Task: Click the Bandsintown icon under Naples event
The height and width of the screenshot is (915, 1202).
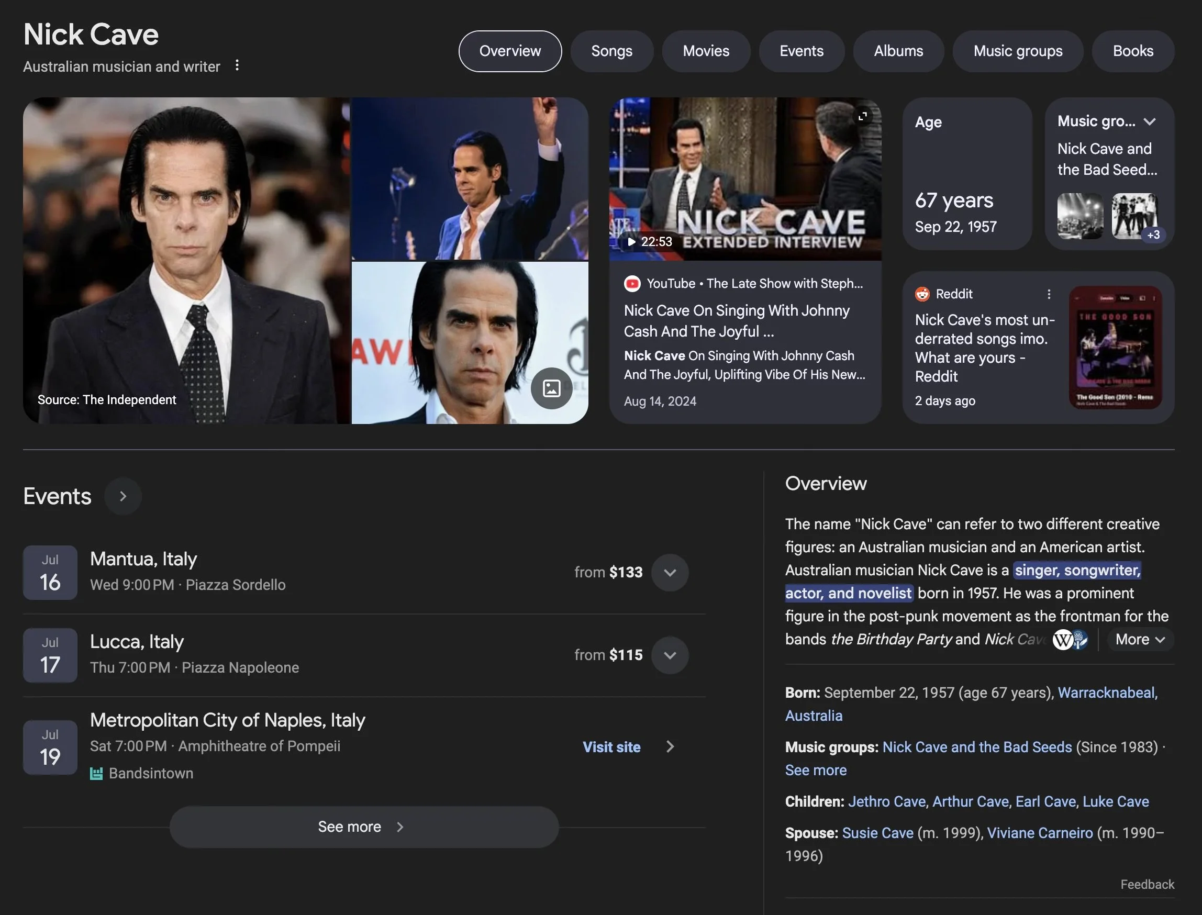Action: 96,773
